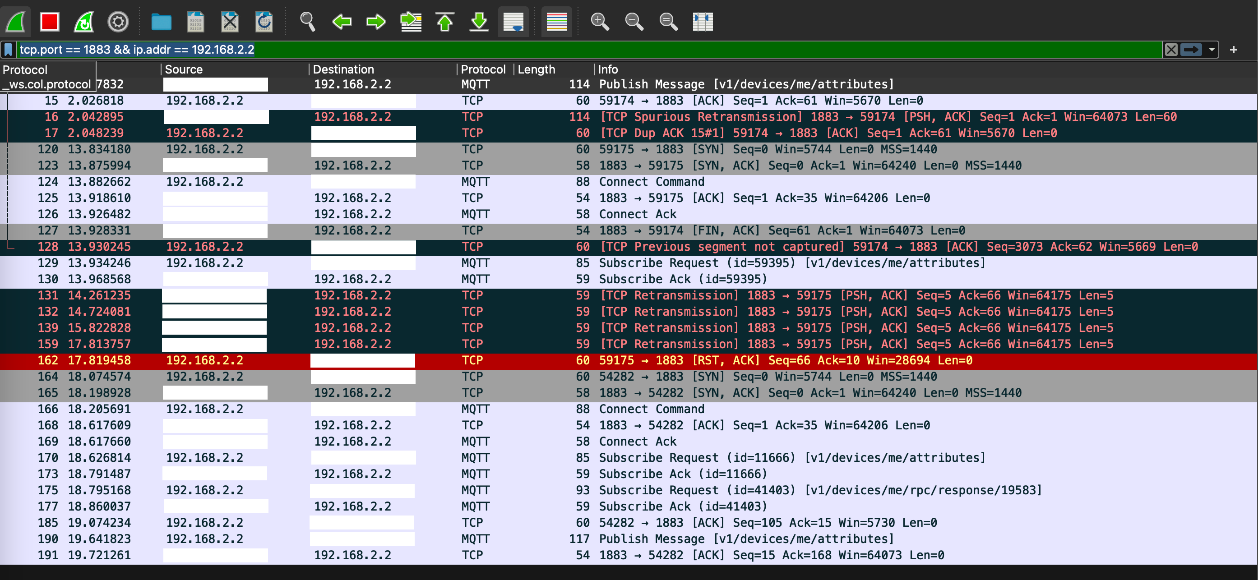Sort by the leftmost Protocol header
Image resolution: width=1258 pixels, height=580 pixels.
48,69
